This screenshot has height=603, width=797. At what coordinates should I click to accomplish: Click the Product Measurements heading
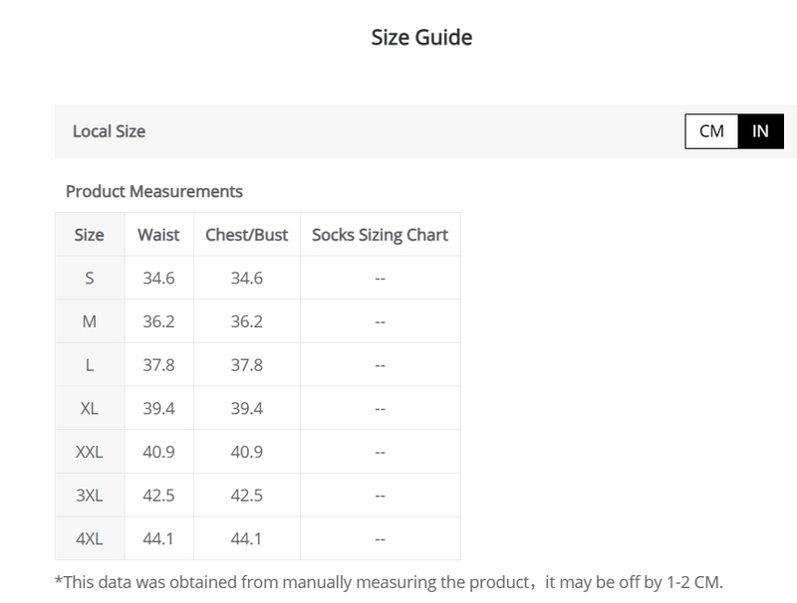point(154,191)
